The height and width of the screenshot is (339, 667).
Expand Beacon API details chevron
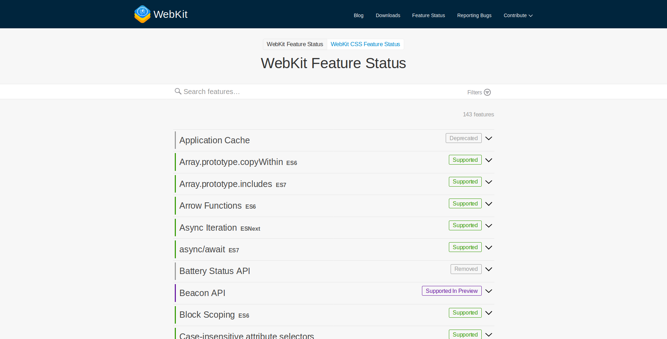click(x=489, y=291)
